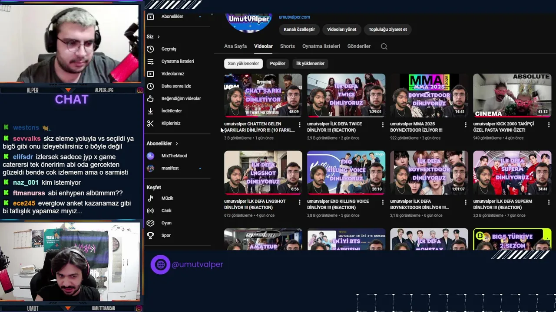
Task: Expand the Abonelikler section heading chevron
Action: tap(176, 143)
